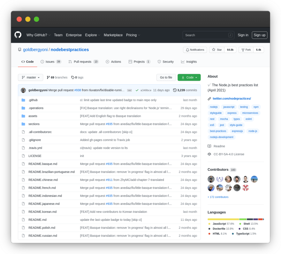Click the tag icon beside 0 tags

(72, 78)
